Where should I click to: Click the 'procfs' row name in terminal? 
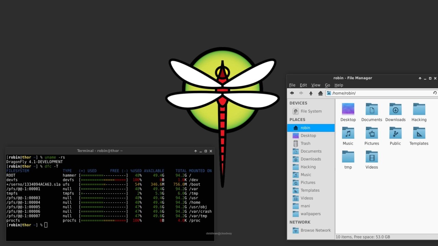click(x=13, y=220)
